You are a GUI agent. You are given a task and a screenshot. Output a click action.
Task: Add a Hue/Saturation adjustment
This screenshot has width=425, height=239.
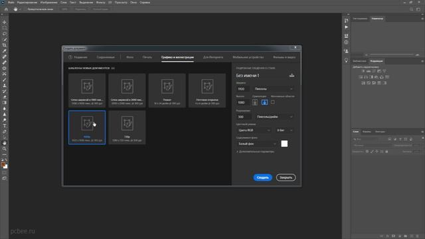pos(361,77)
